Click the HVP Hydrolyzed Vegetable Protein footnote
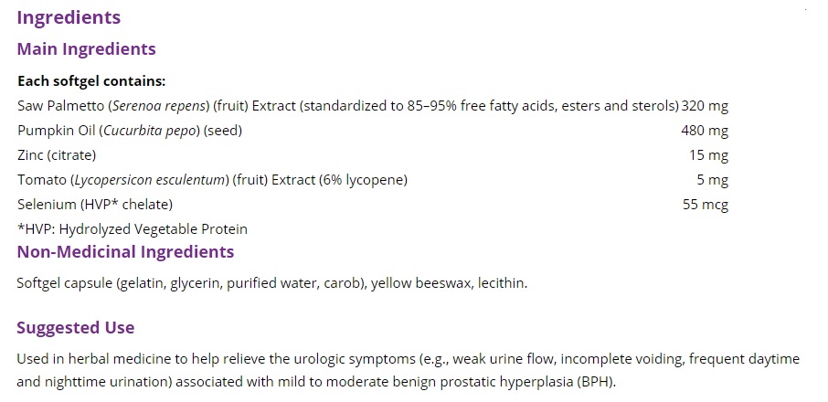 click(x=133, y=229)
